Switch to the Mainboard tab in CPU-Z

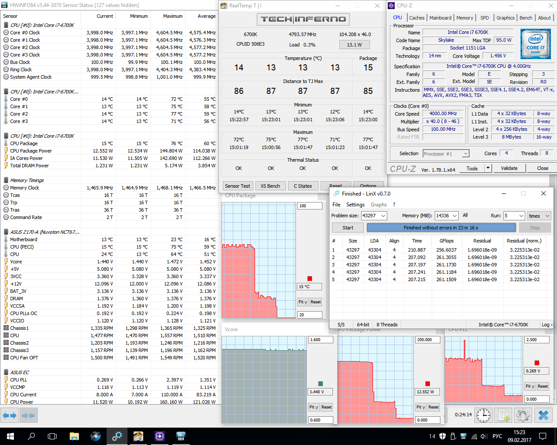tap(440, 18)
